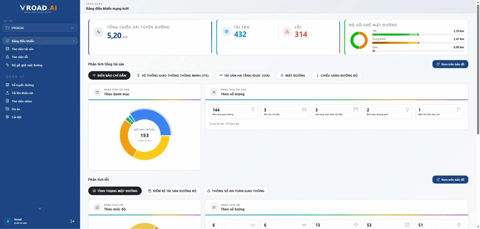
Task: Click the upload icon for Tải lên khảo sát
Action: coord(8,93)
